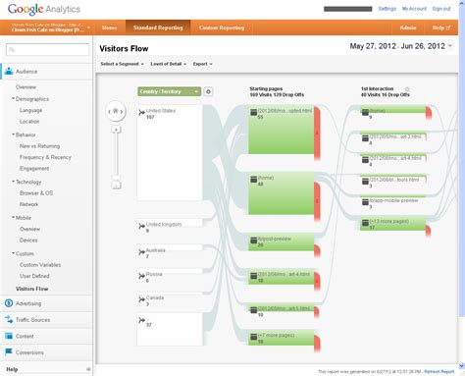Click the red drop-off on first starting page

(x=317, y=133)
